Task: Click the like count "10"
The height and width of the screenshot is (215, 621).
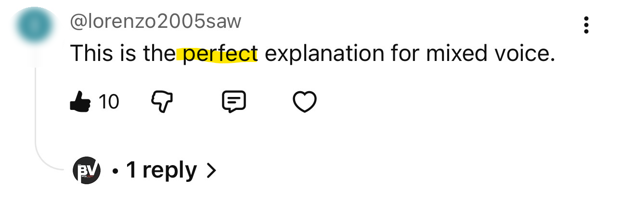Action: (x=108, y=102)
